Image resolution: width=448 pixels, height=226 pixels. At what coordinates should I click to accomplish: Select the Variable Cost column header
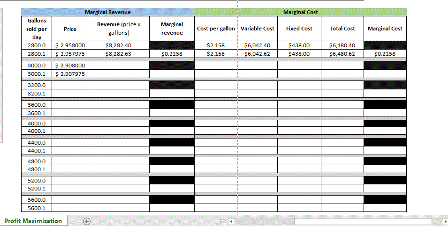coord(258,29)
